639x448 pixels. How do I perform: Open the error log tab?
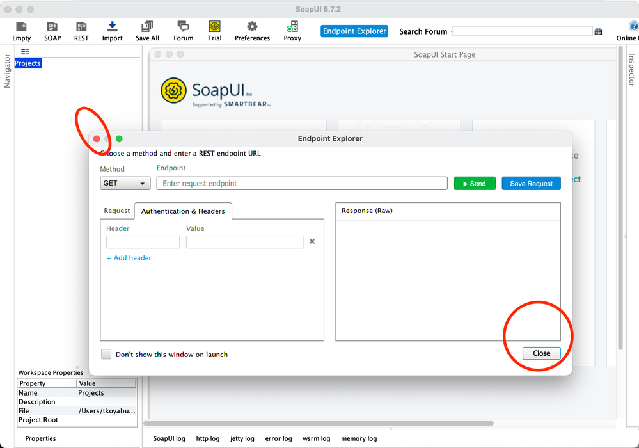278,438
